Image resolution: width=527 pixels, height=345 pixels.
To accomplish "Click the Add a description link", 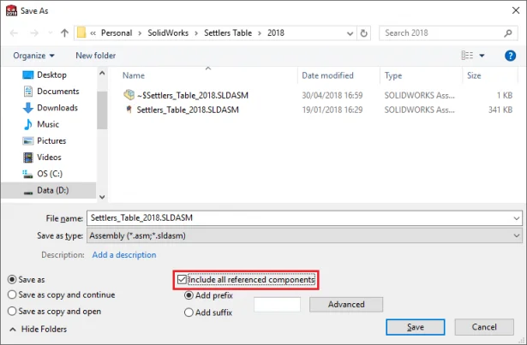I will pos(124,254).
